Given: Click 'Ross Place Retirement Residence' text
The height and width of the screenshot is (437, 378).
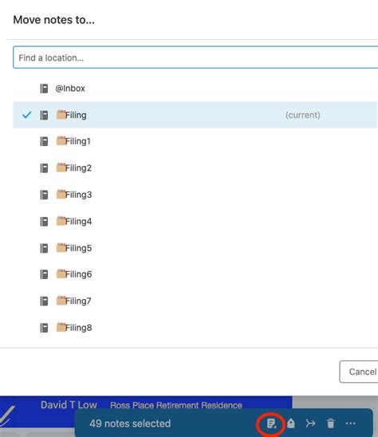Looking at the screenshot, I should pos(176,405).
